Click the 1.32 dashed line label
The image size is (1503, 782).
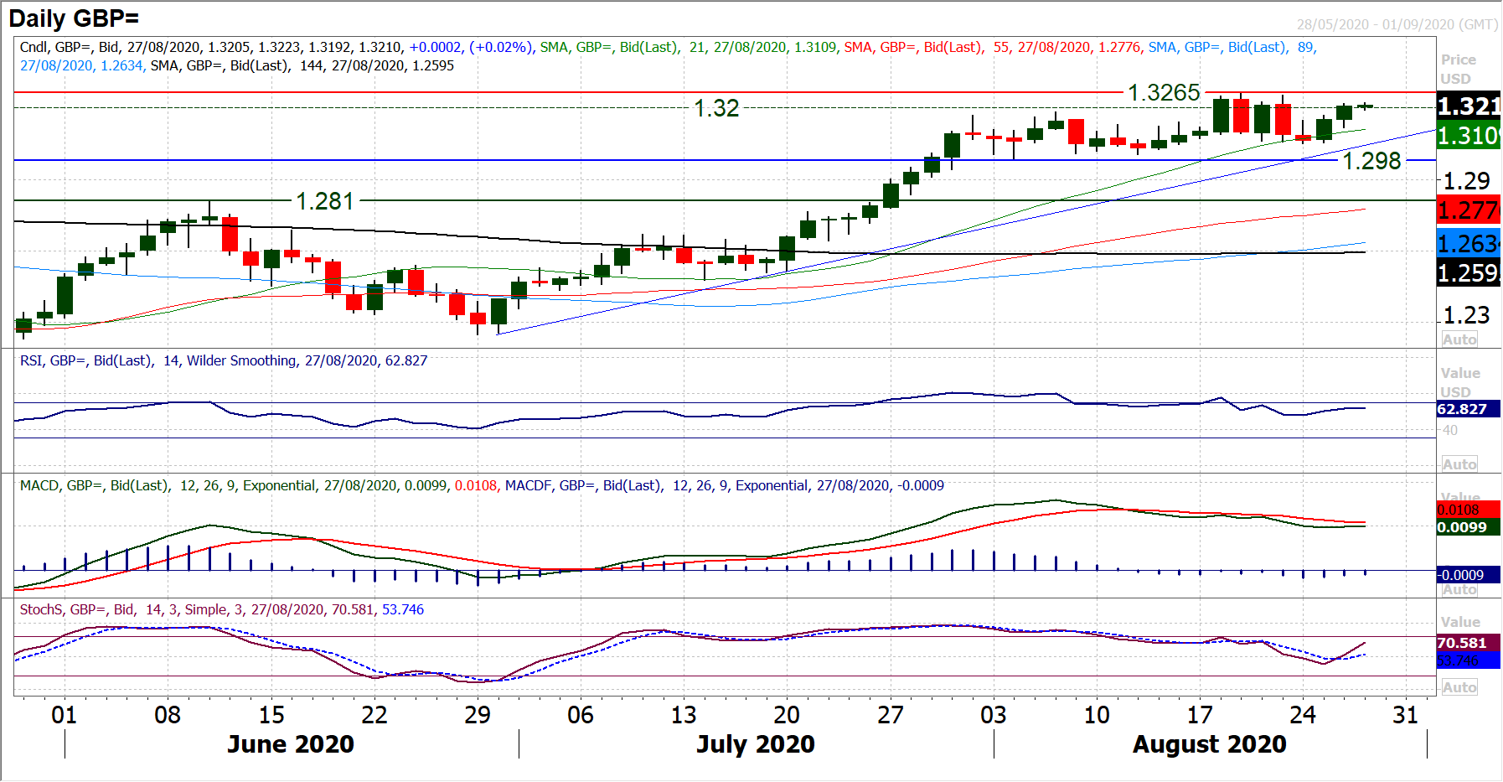point(716,108)
